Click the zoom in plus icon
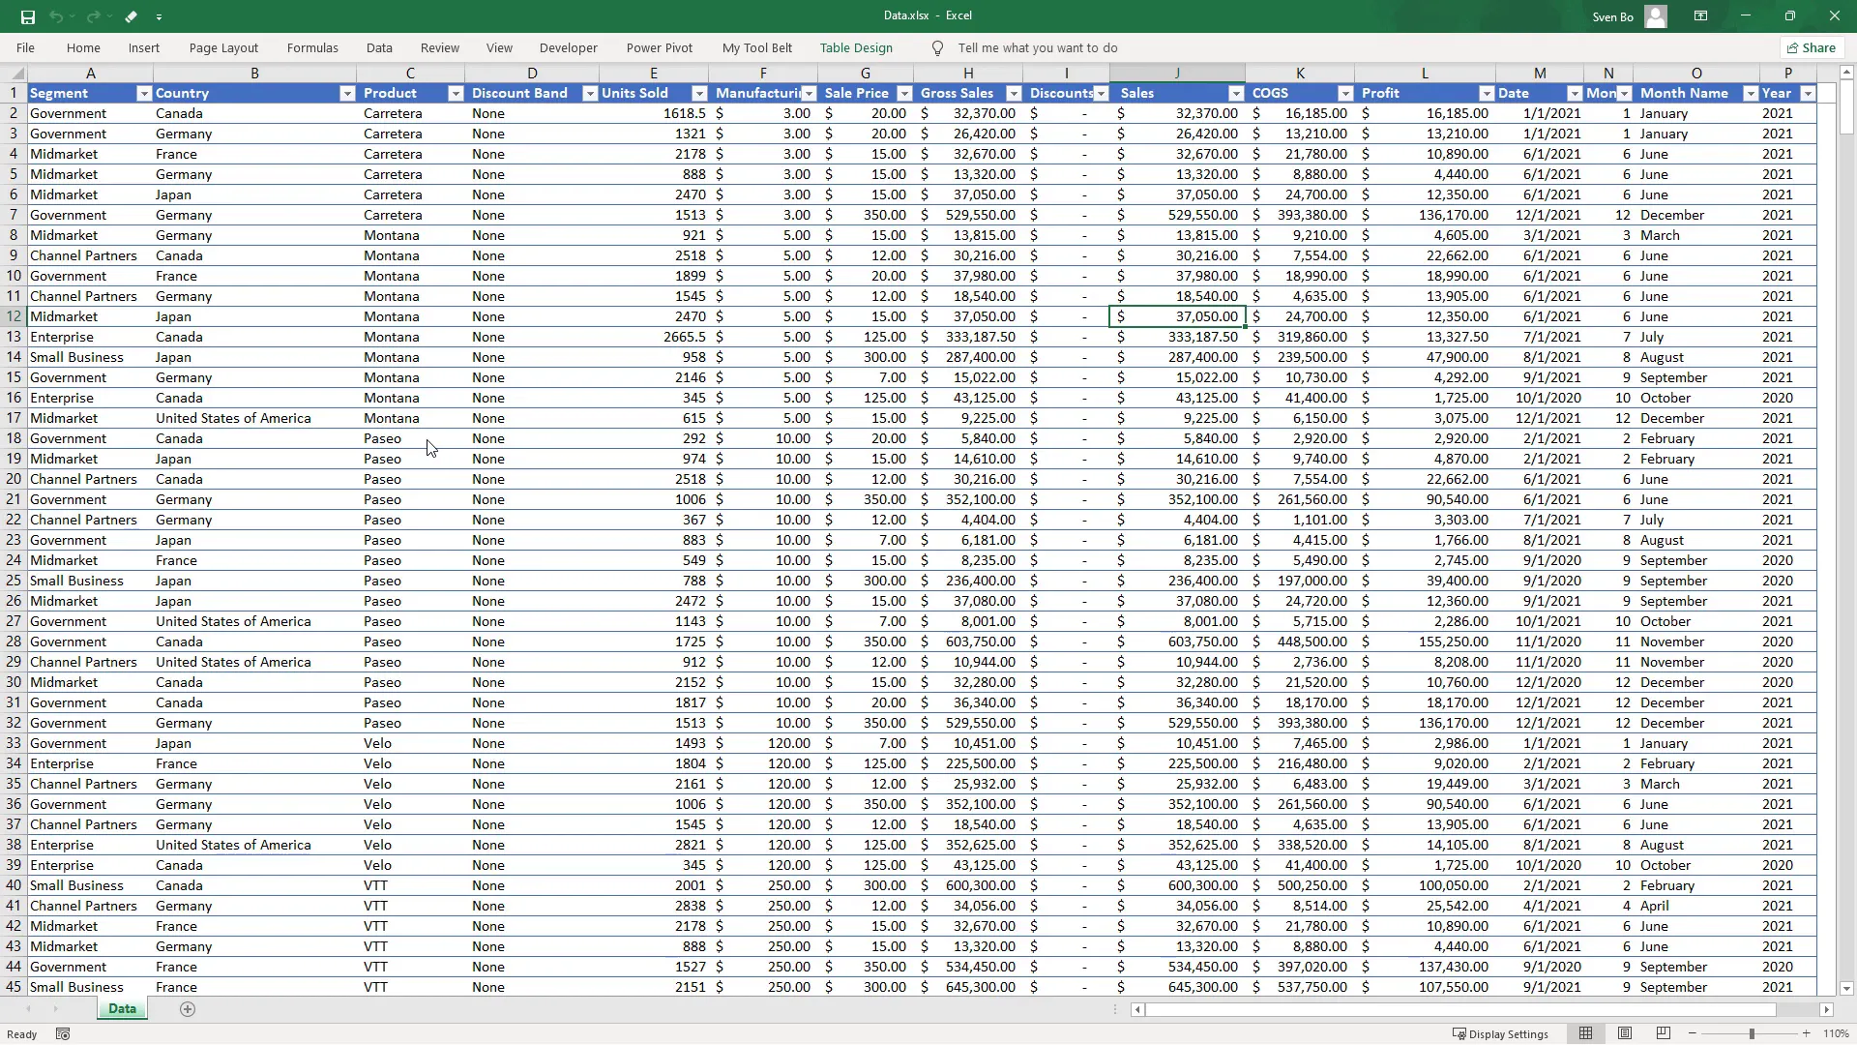 click(1806, 1034)
